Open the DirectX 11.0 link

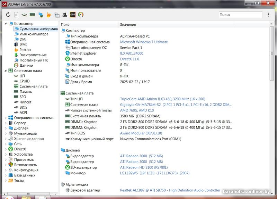[129, 59]
